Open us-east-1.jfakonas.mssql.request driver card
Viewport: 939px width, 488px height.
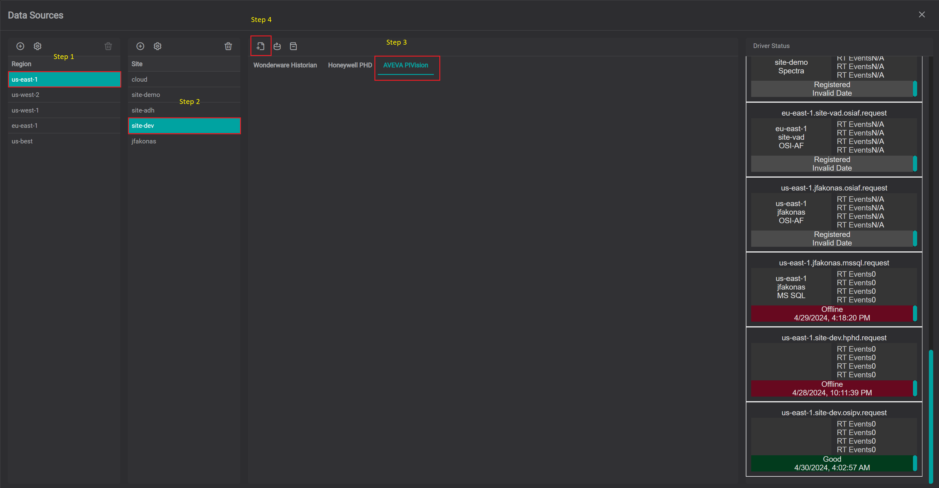click(x=834, y=290)
